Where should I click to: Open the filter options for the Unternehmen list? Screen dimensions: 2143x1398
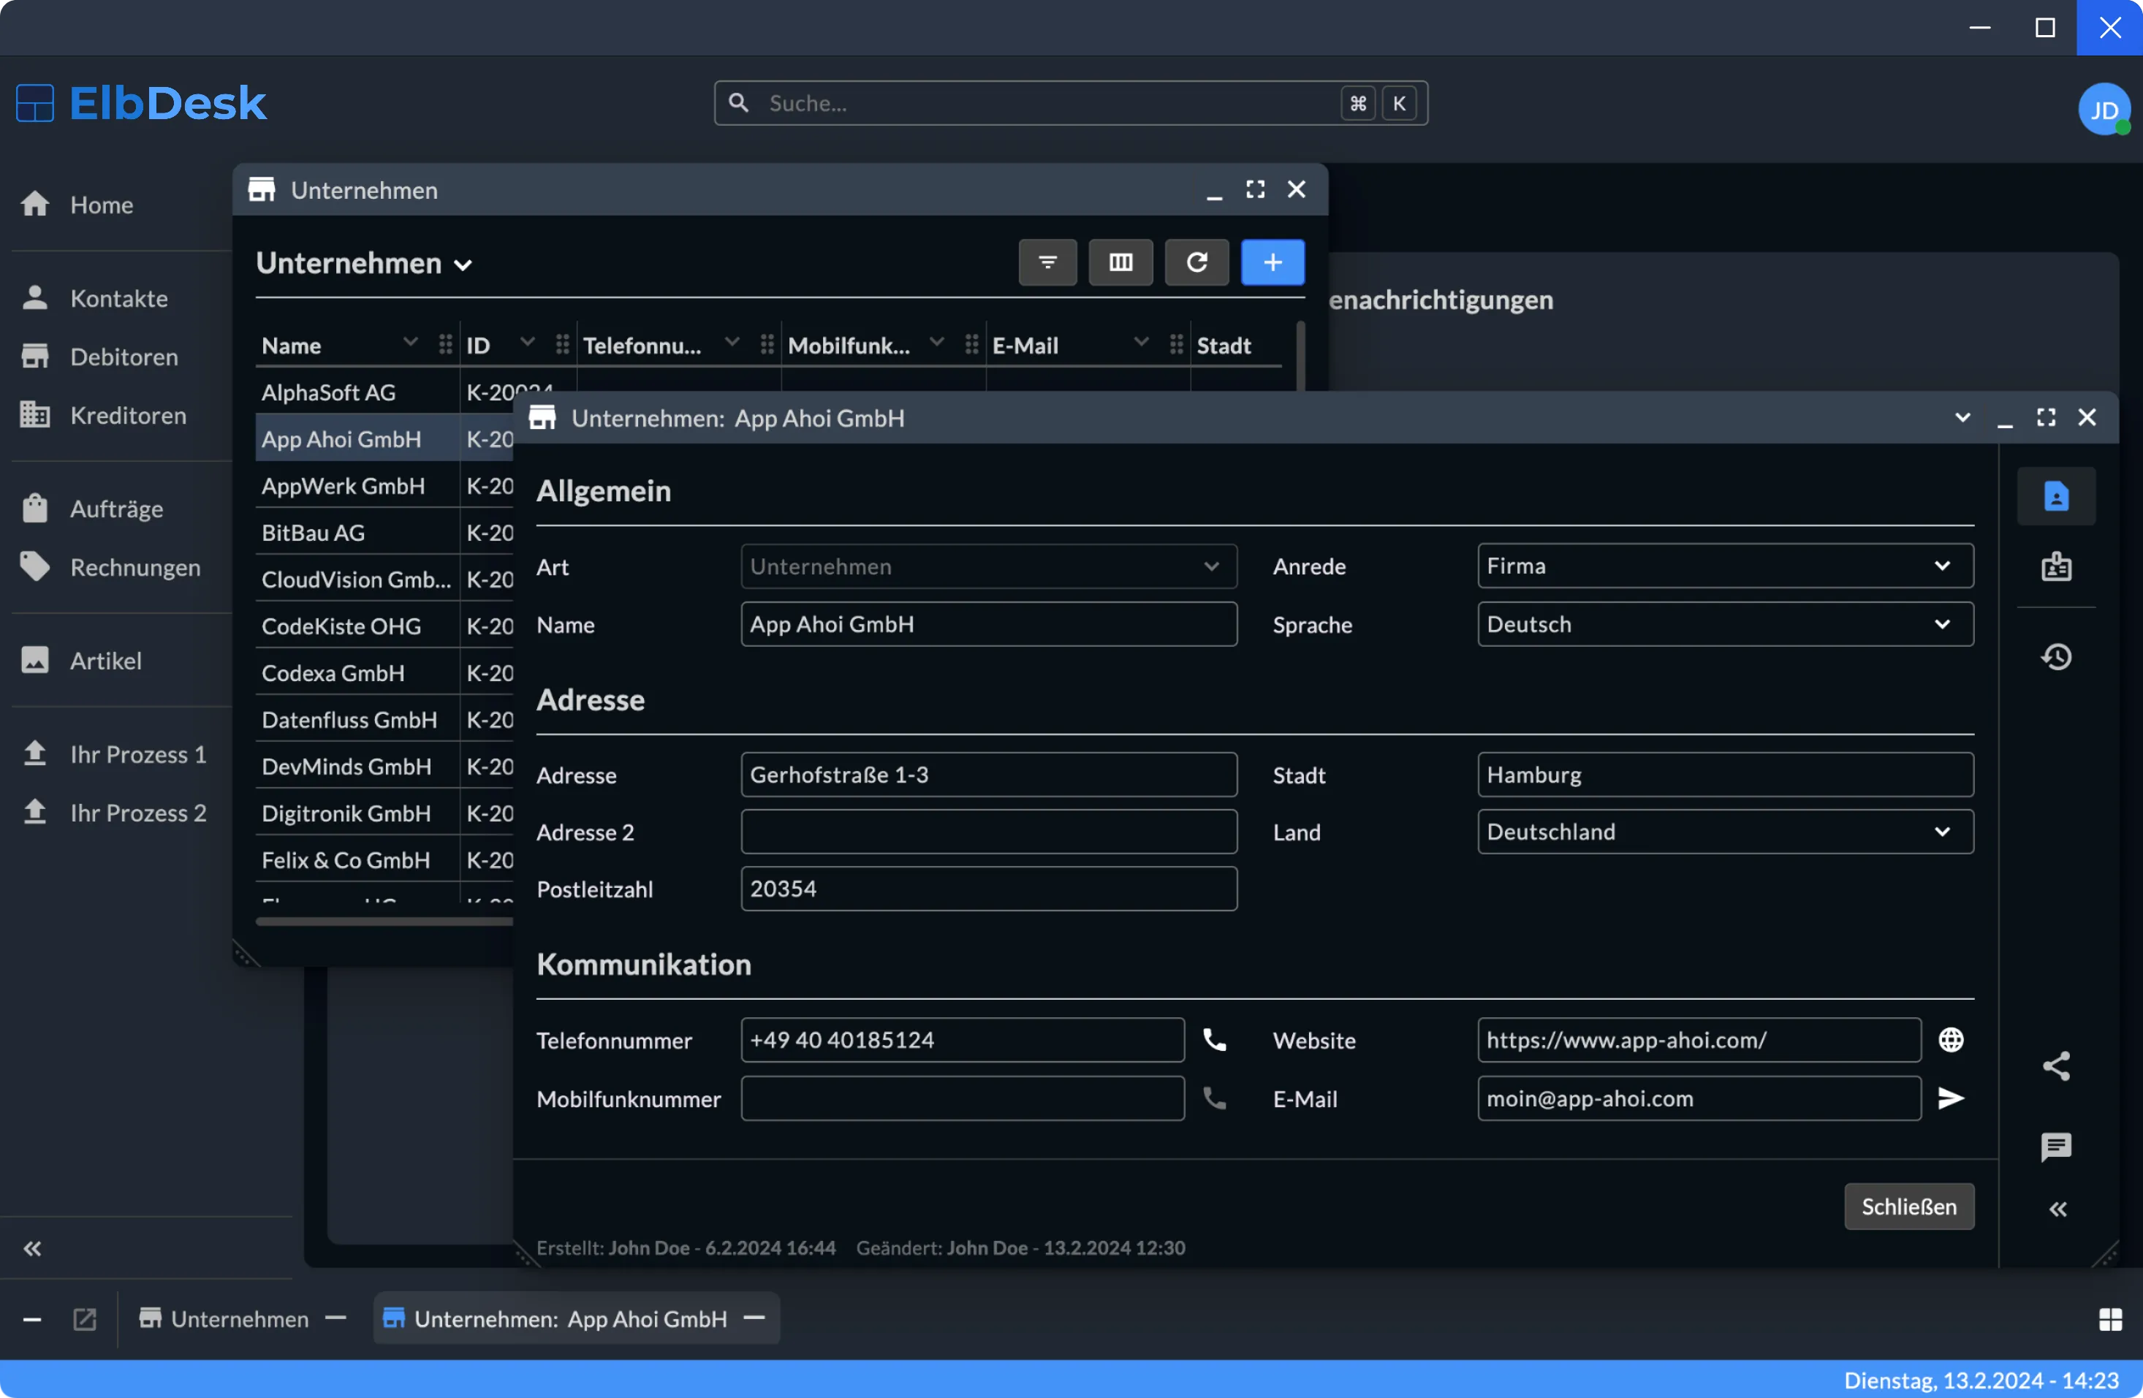(1047, 262)
